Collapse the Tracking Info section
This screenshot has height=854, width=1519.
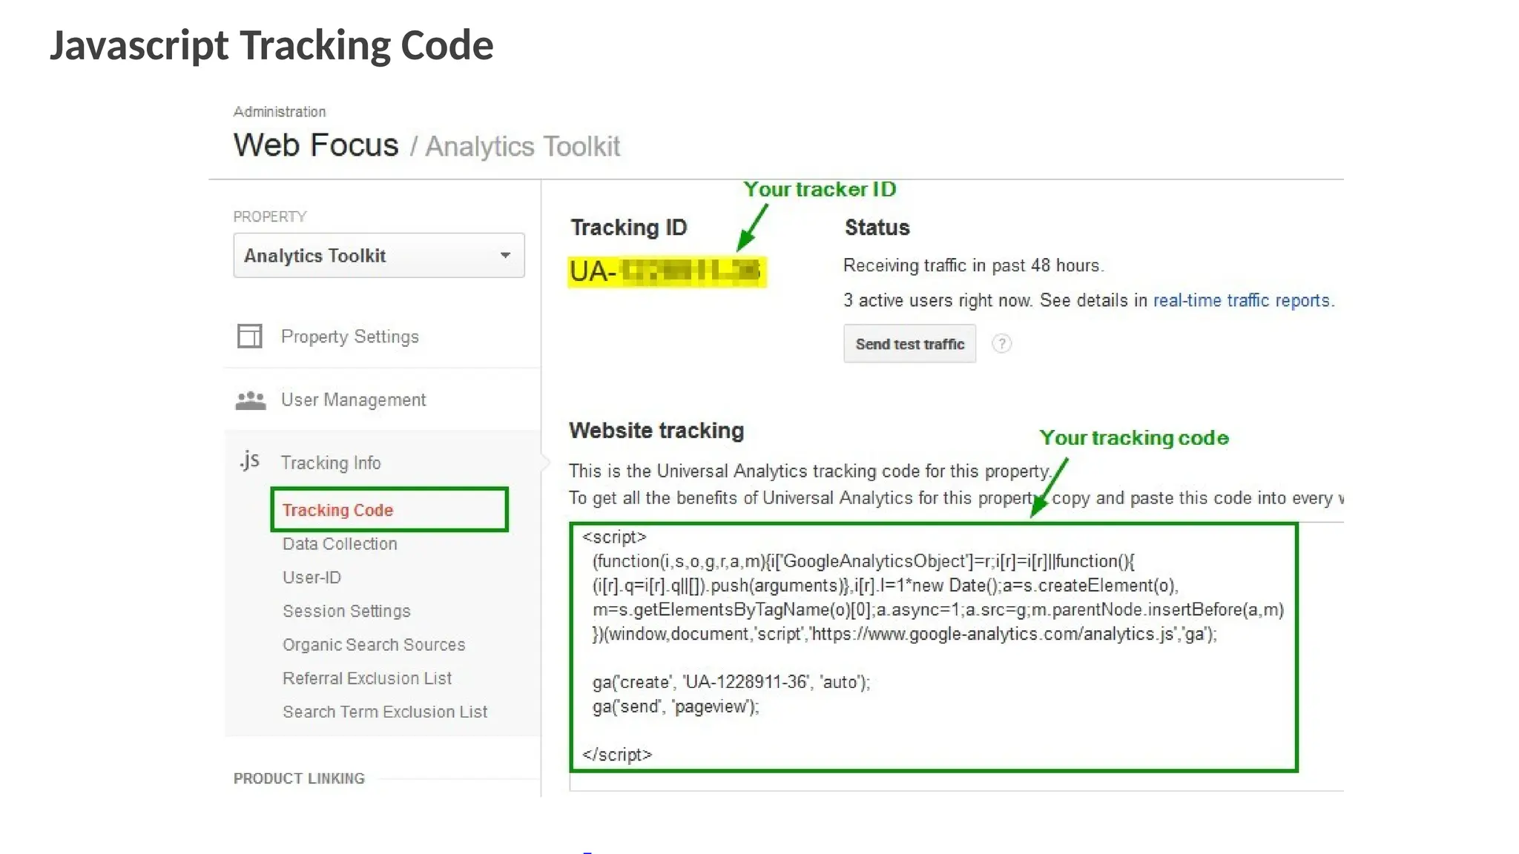331,463
